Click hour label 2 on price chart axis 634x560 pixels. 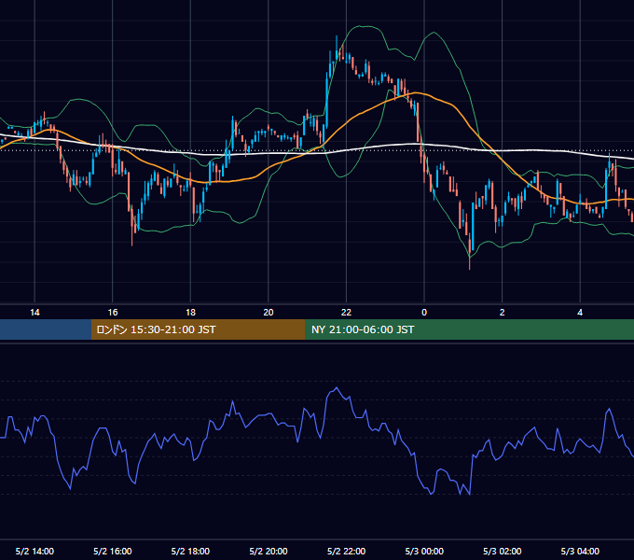503,313
